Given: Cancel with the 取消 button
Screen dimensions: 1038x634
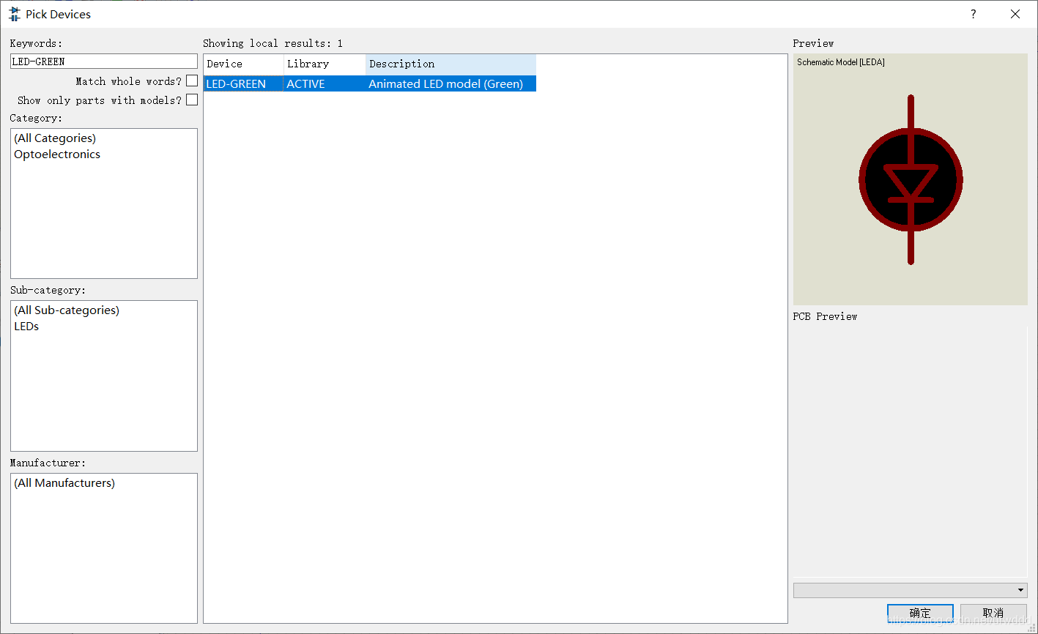Looking at the screenshot, I should [993, 613].
